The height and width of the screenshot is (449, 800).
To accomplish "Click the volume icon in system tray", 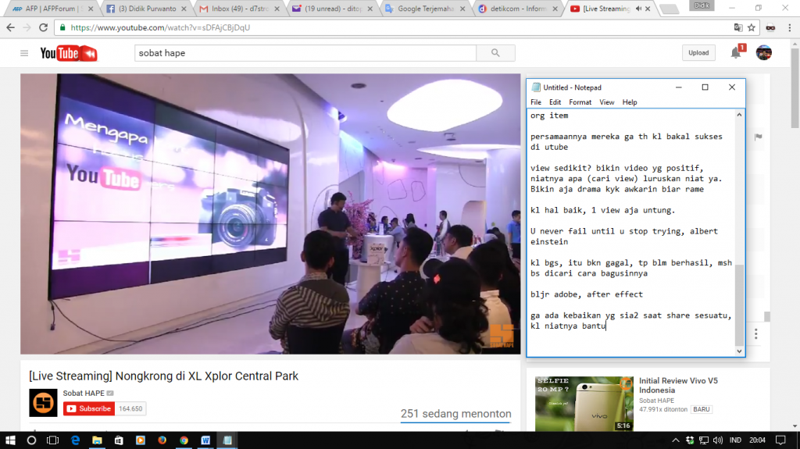I will pos(718,440).
